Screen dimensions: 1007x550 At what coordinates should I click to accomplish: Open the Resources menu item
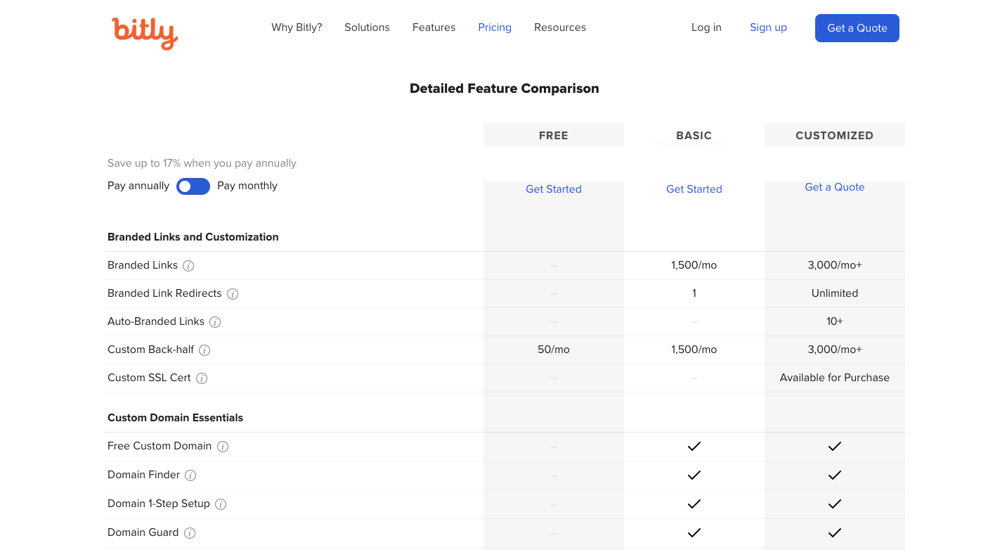tap(560, 27)
